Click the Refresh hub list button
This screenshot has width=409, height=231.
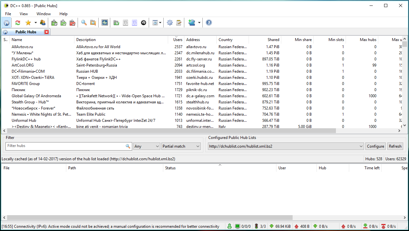point(395,146)
